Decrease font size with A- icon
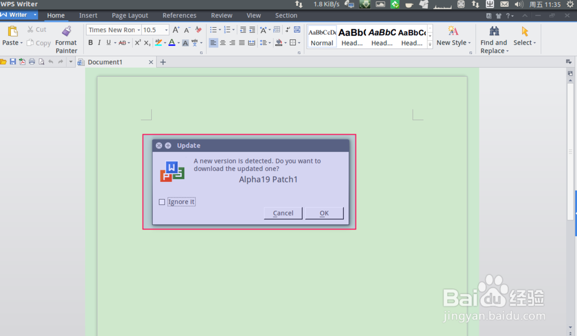This screenshot has width=577, height=336. click(188, 30)
